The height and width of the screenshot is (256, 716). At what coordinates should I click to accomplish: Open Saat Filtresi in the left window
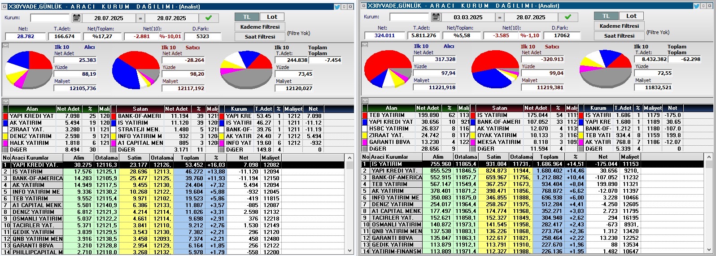coord(260,37)
